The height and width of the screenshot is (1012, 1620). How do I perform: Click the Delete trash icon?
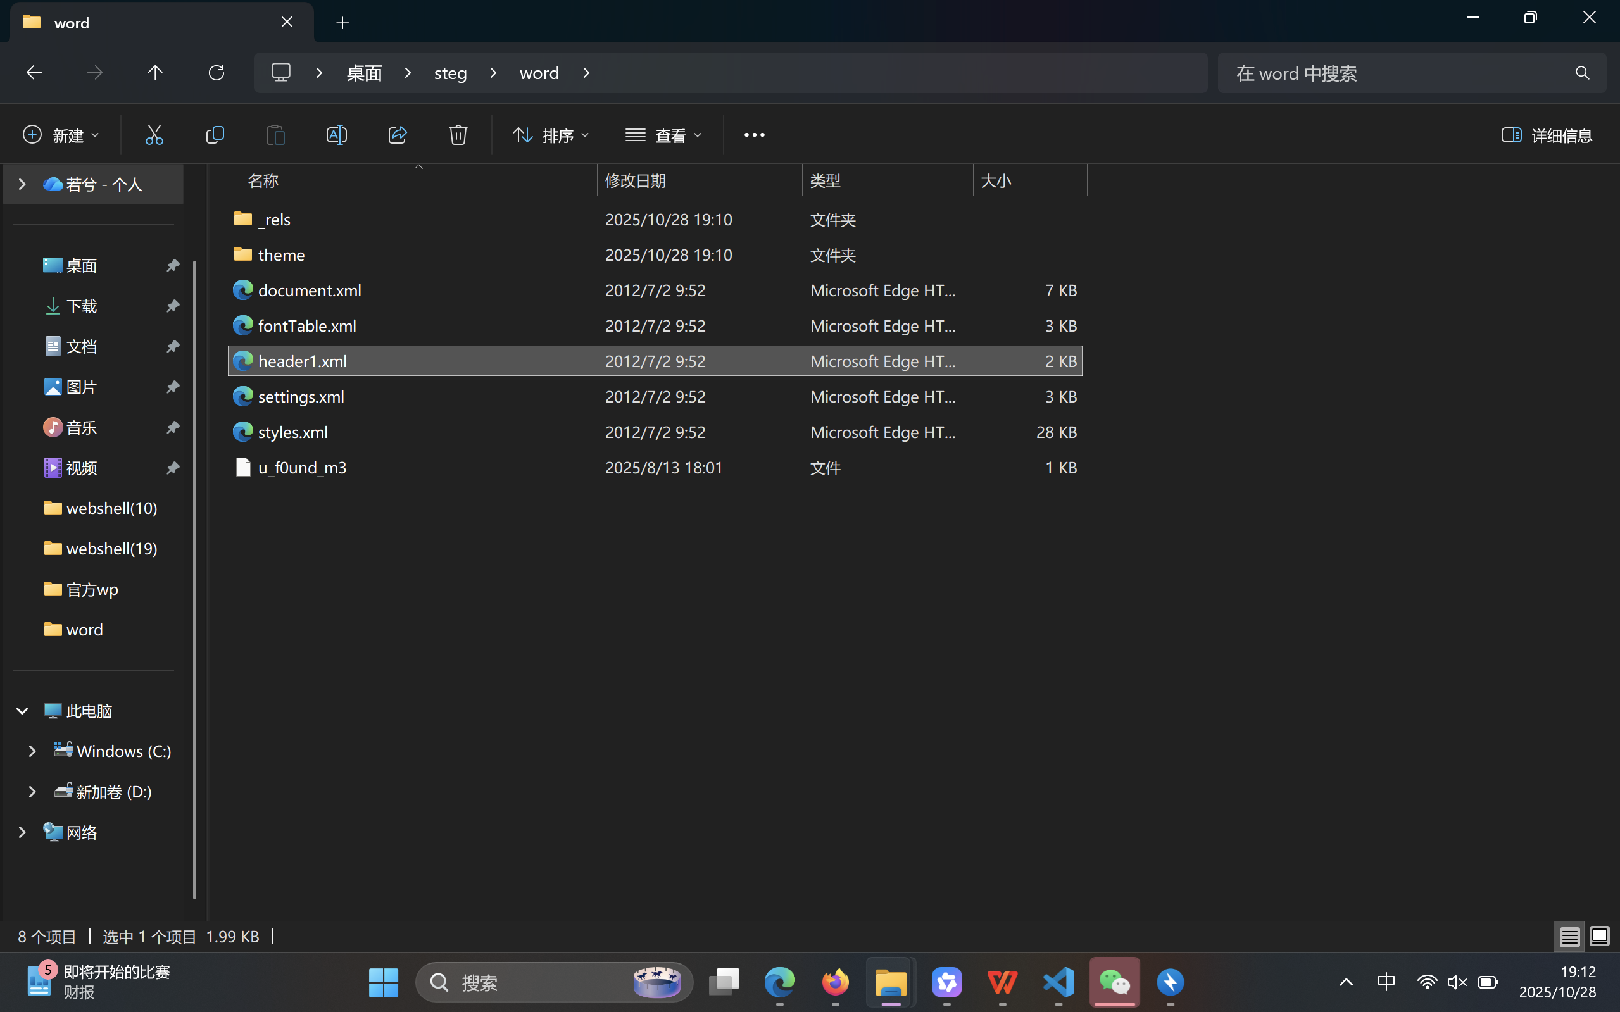point(458,135)
